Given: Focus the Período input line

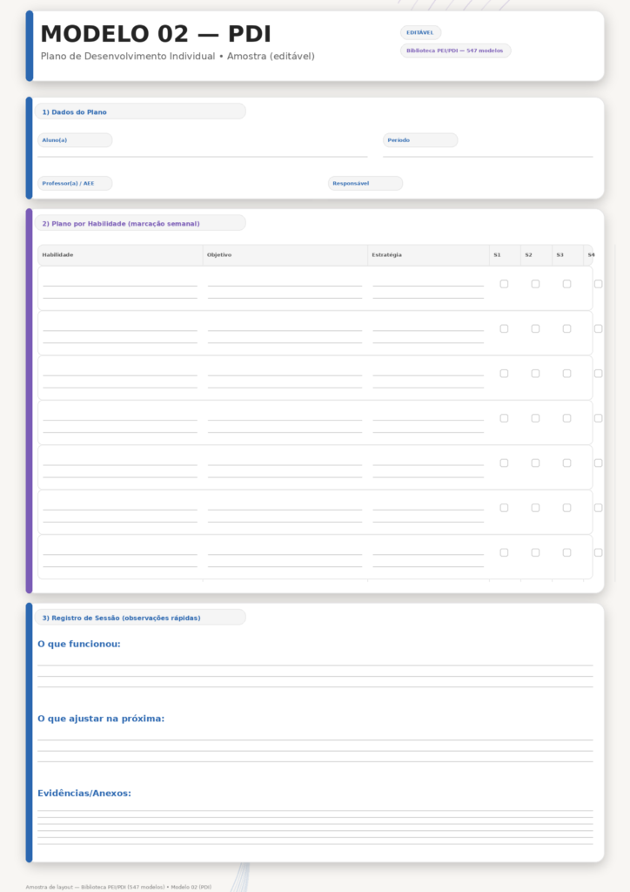Looking at the screenshot, I should [x=487, y=154].
